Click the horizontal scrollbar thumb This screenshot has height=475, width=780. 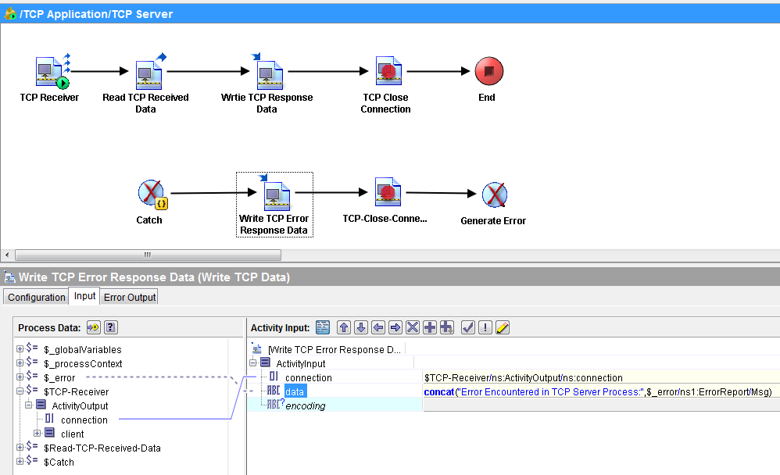[x=148, y=255]
